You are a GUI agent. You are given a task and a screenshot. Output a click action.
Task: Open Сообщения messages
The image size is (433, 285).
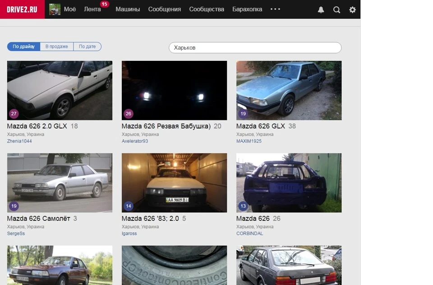(165, 9)
